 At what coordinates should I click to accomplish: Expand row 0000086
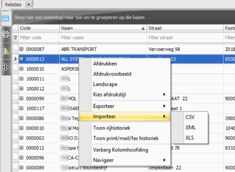pos(22,118)
